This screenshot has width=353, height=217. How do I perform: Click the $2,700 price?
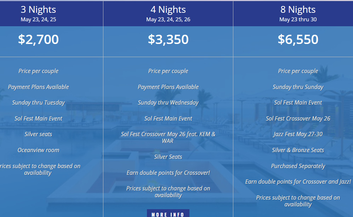pos(38,39)
